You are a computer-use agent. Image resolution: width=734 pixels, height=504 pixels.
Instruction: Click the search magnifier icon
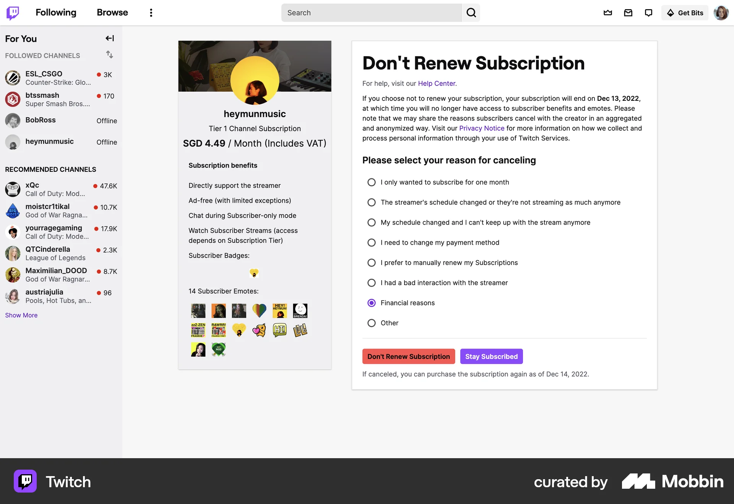point(471,13)
